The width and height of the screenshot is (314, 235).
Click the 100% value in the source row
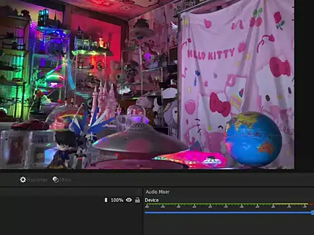tap(117, 200)
